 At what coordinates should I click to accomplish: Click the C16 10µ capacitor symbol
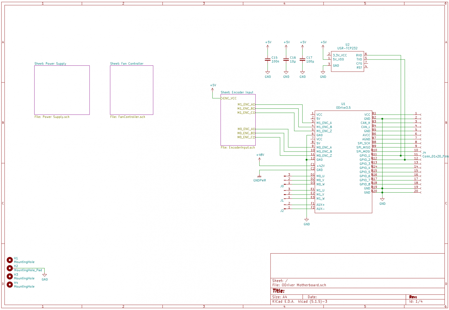click(286, 60)
